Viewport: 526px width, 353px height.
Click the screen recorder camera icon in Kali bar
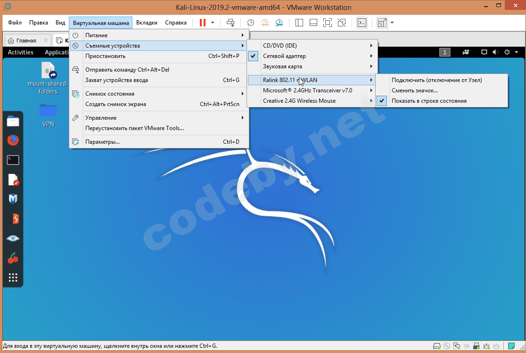[466, 52]
